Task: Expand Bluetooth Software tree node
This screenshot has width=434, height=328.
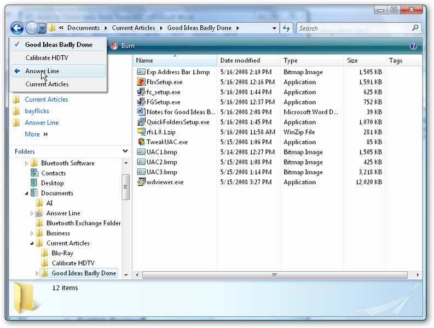Action: (26, 163)
